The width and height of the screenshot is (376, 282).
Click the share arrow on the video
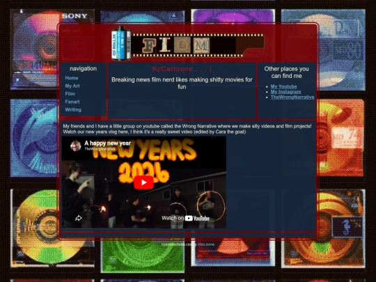point(79,218)
